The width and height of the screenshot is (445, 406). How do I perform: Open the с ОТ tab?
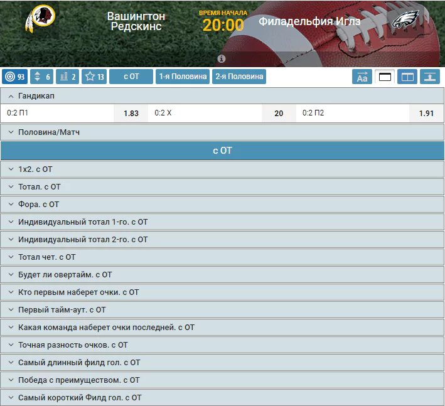pyautogui.click(x=131, y=77)
